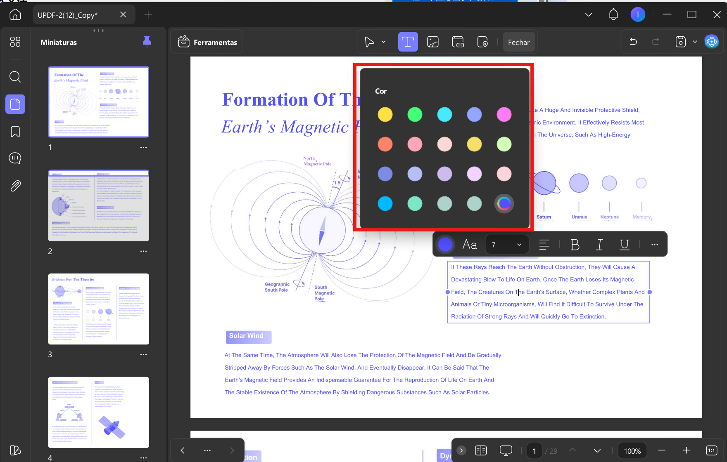Toggle bold formatting
The height and width of the screenshot is (462, 727).
click(575, 245)
